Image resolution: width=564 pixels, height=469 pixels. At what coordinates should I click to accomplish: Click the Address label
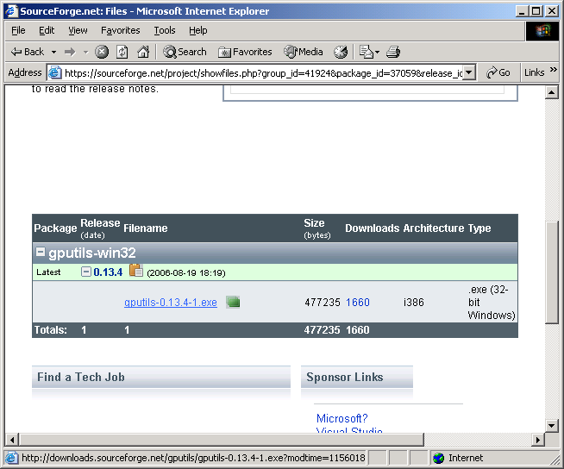[25, 72]
